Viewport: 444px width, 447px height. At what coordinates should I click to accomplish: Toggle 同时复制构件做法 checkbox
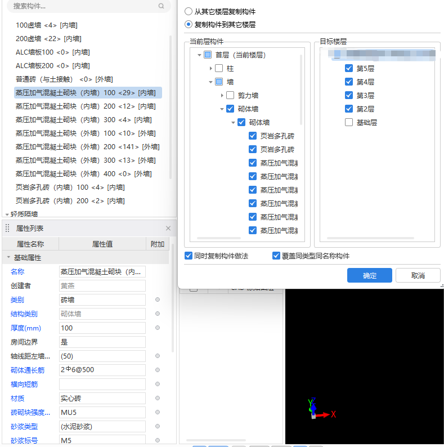pos(189,256)
